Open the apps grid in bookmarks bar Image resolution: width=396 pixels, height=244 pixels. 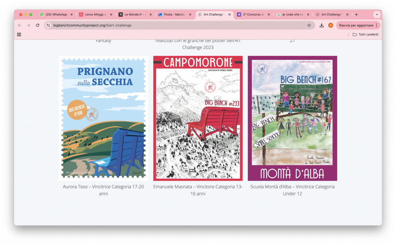pos(19,34)
